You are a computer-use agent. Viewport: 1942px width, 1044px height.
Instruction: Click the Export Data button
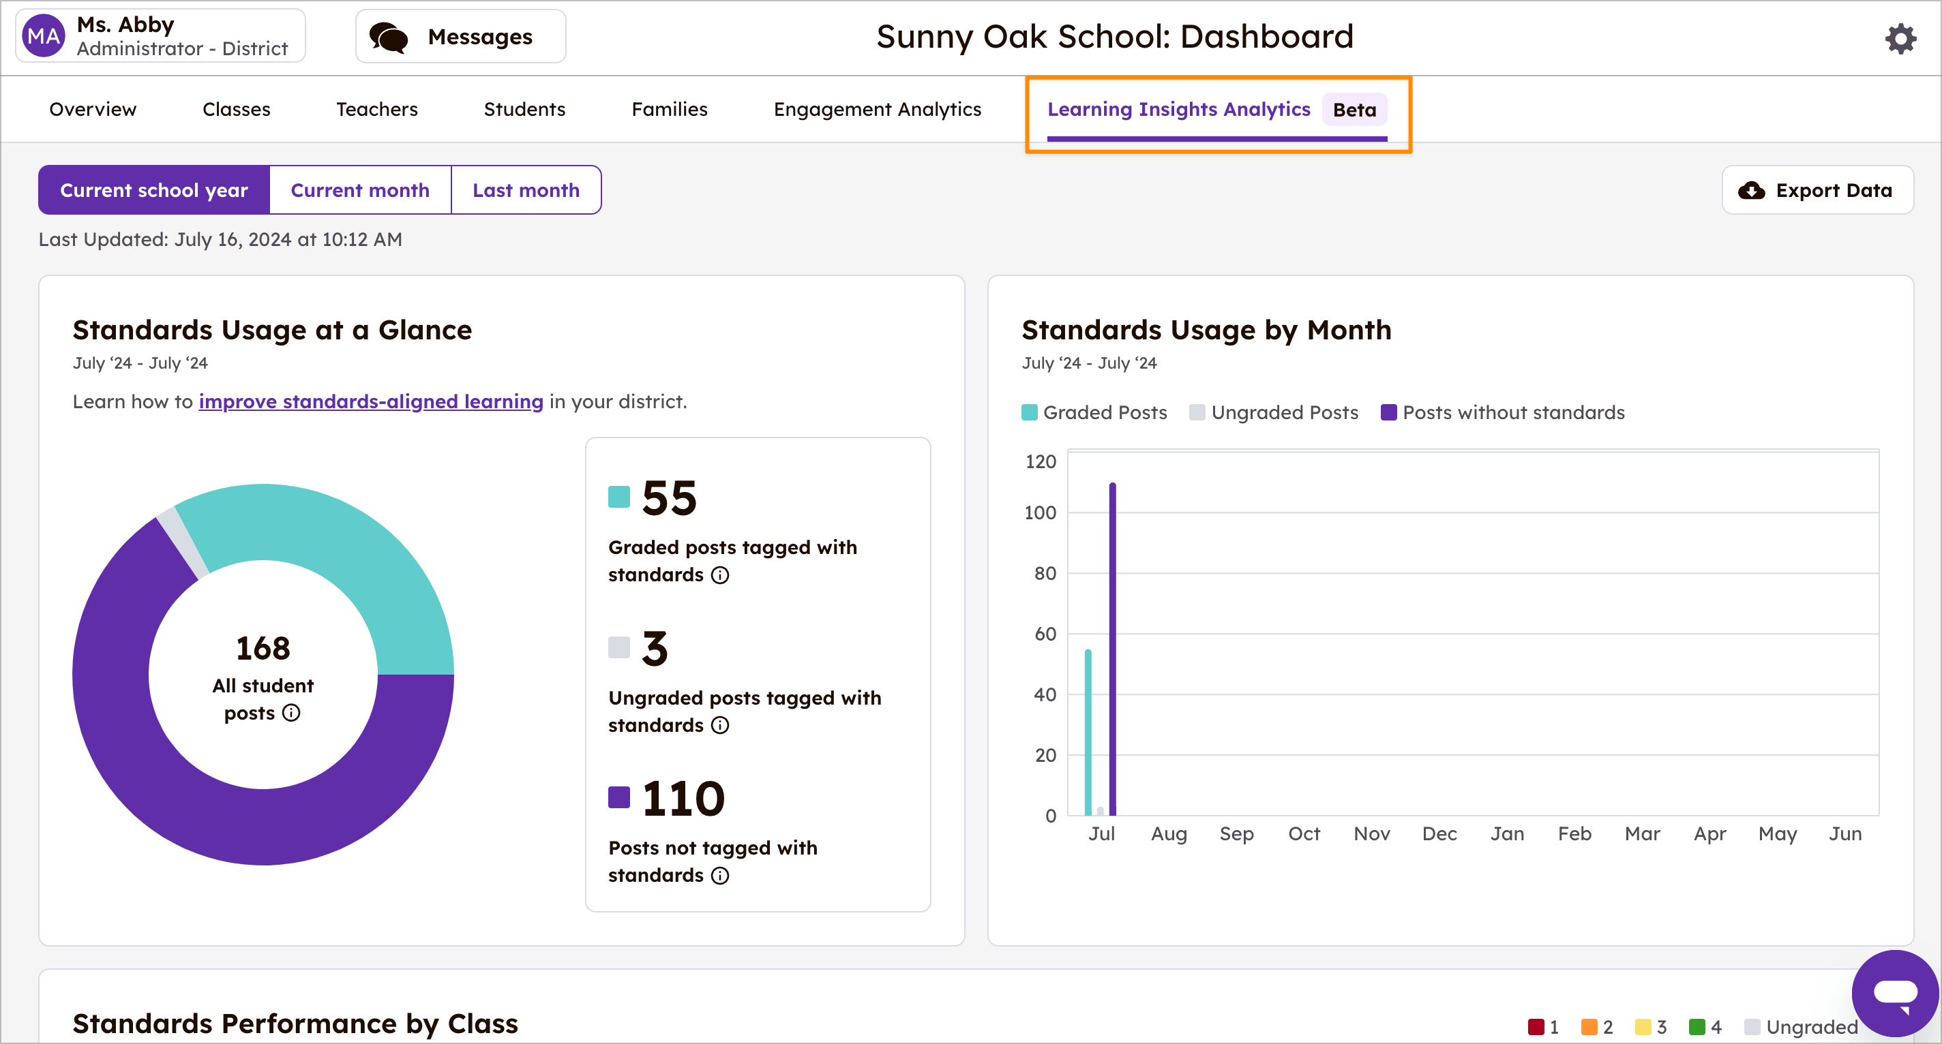click(x=1818, y=190)
